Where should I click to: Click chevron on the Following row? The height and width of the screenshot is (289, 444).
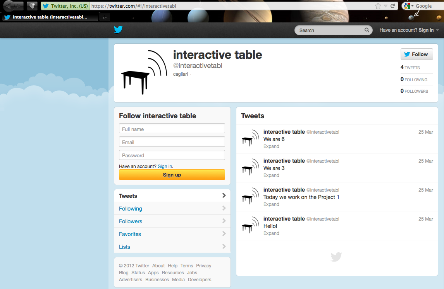tap(224, 208)
